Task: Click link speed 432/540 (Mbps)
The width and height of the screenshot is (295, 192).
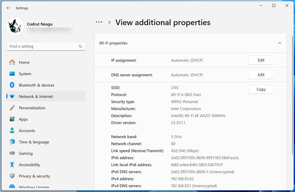Action: [x=185, y=151]
